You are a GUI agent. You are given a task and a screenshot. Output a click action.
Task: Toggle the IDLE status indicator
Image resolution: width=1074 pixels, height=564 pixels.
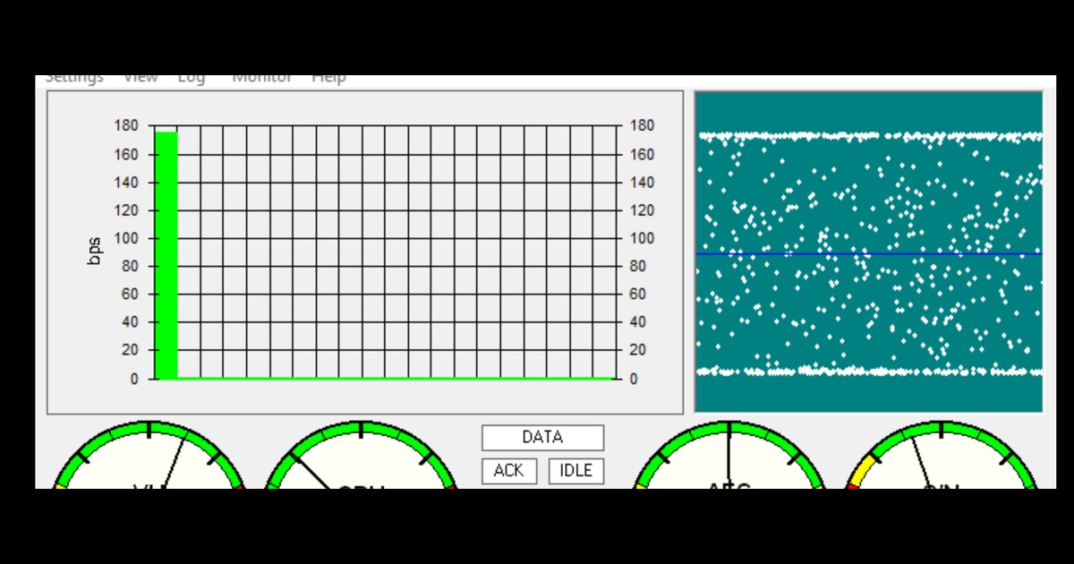[x=576, y=471]
